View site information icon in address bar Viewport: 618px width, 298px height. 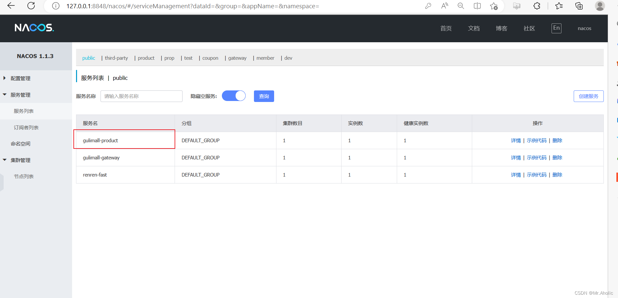click(56, 6)
